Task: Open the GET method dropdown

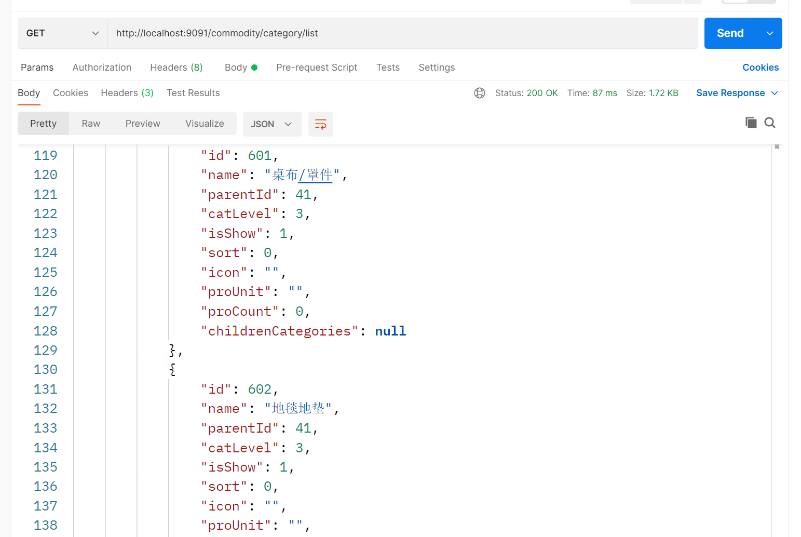Action: click(63, 33)
